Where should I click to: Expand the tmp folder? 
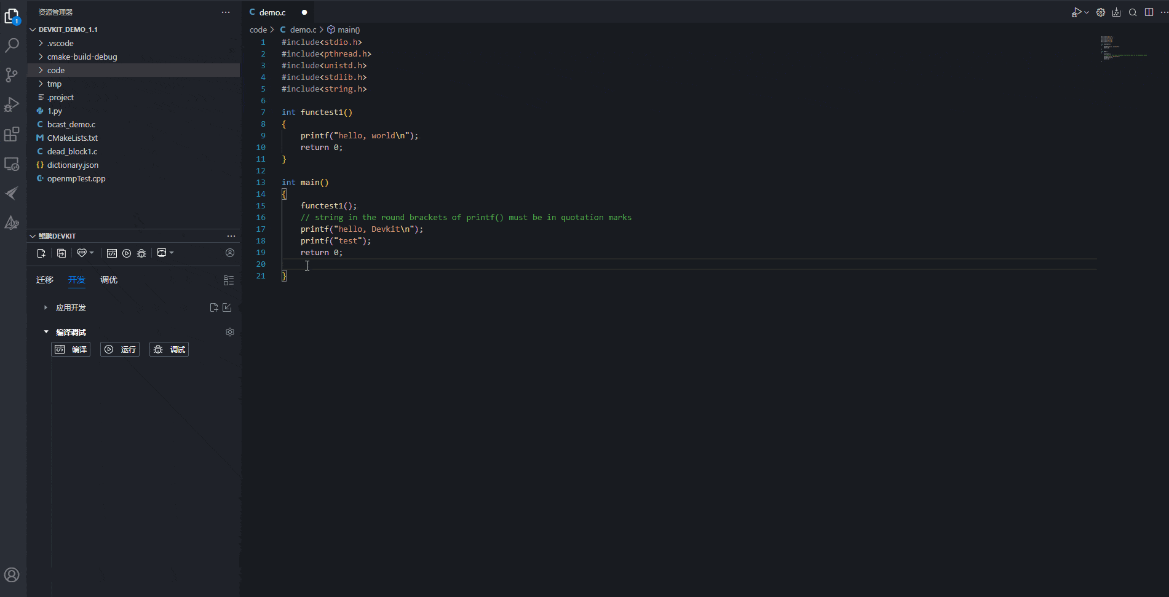click(x=41, y=84)
